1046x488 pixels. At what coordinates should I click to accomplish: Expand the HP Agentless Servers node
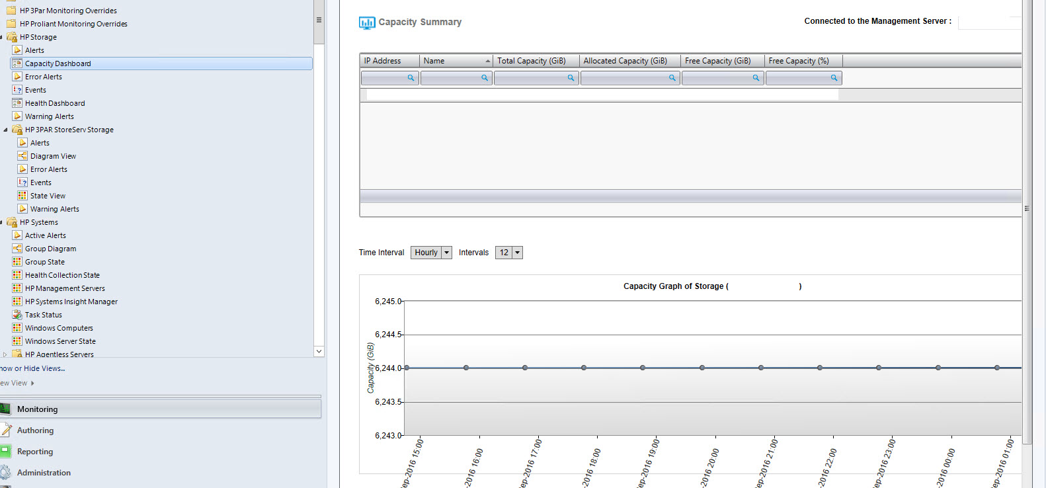coord(5,354)
